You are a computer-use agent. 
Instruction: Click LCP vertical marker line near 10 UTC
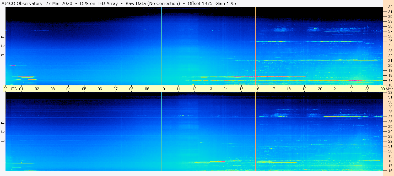(x=161, y=131)
